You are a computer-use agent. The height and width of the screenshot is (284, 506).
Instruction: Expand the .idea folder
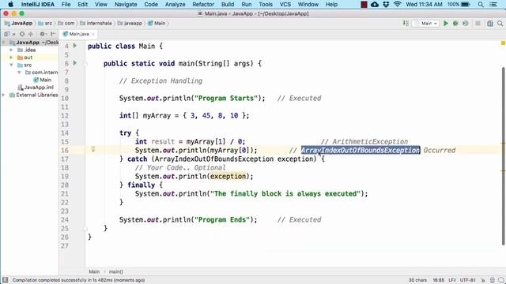tap(11, 50)
